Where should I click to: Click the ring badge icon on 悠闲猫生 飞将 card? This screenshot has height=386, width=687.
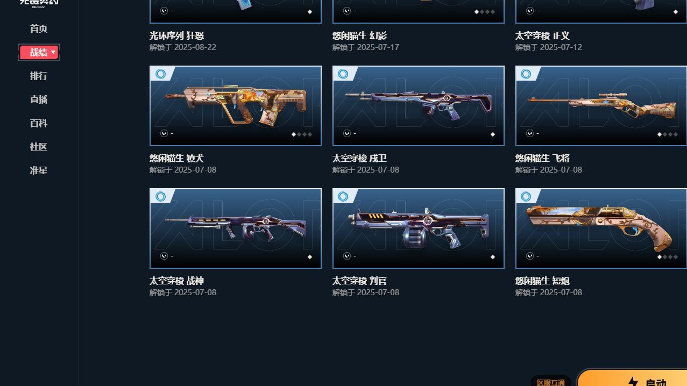pyautogui.click(x=526, y=74)
